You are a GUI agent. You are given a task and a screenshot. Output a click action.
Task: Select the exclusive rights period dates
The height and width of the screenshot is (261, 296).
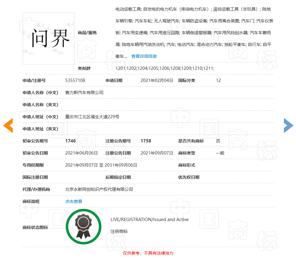pos(101,165)
